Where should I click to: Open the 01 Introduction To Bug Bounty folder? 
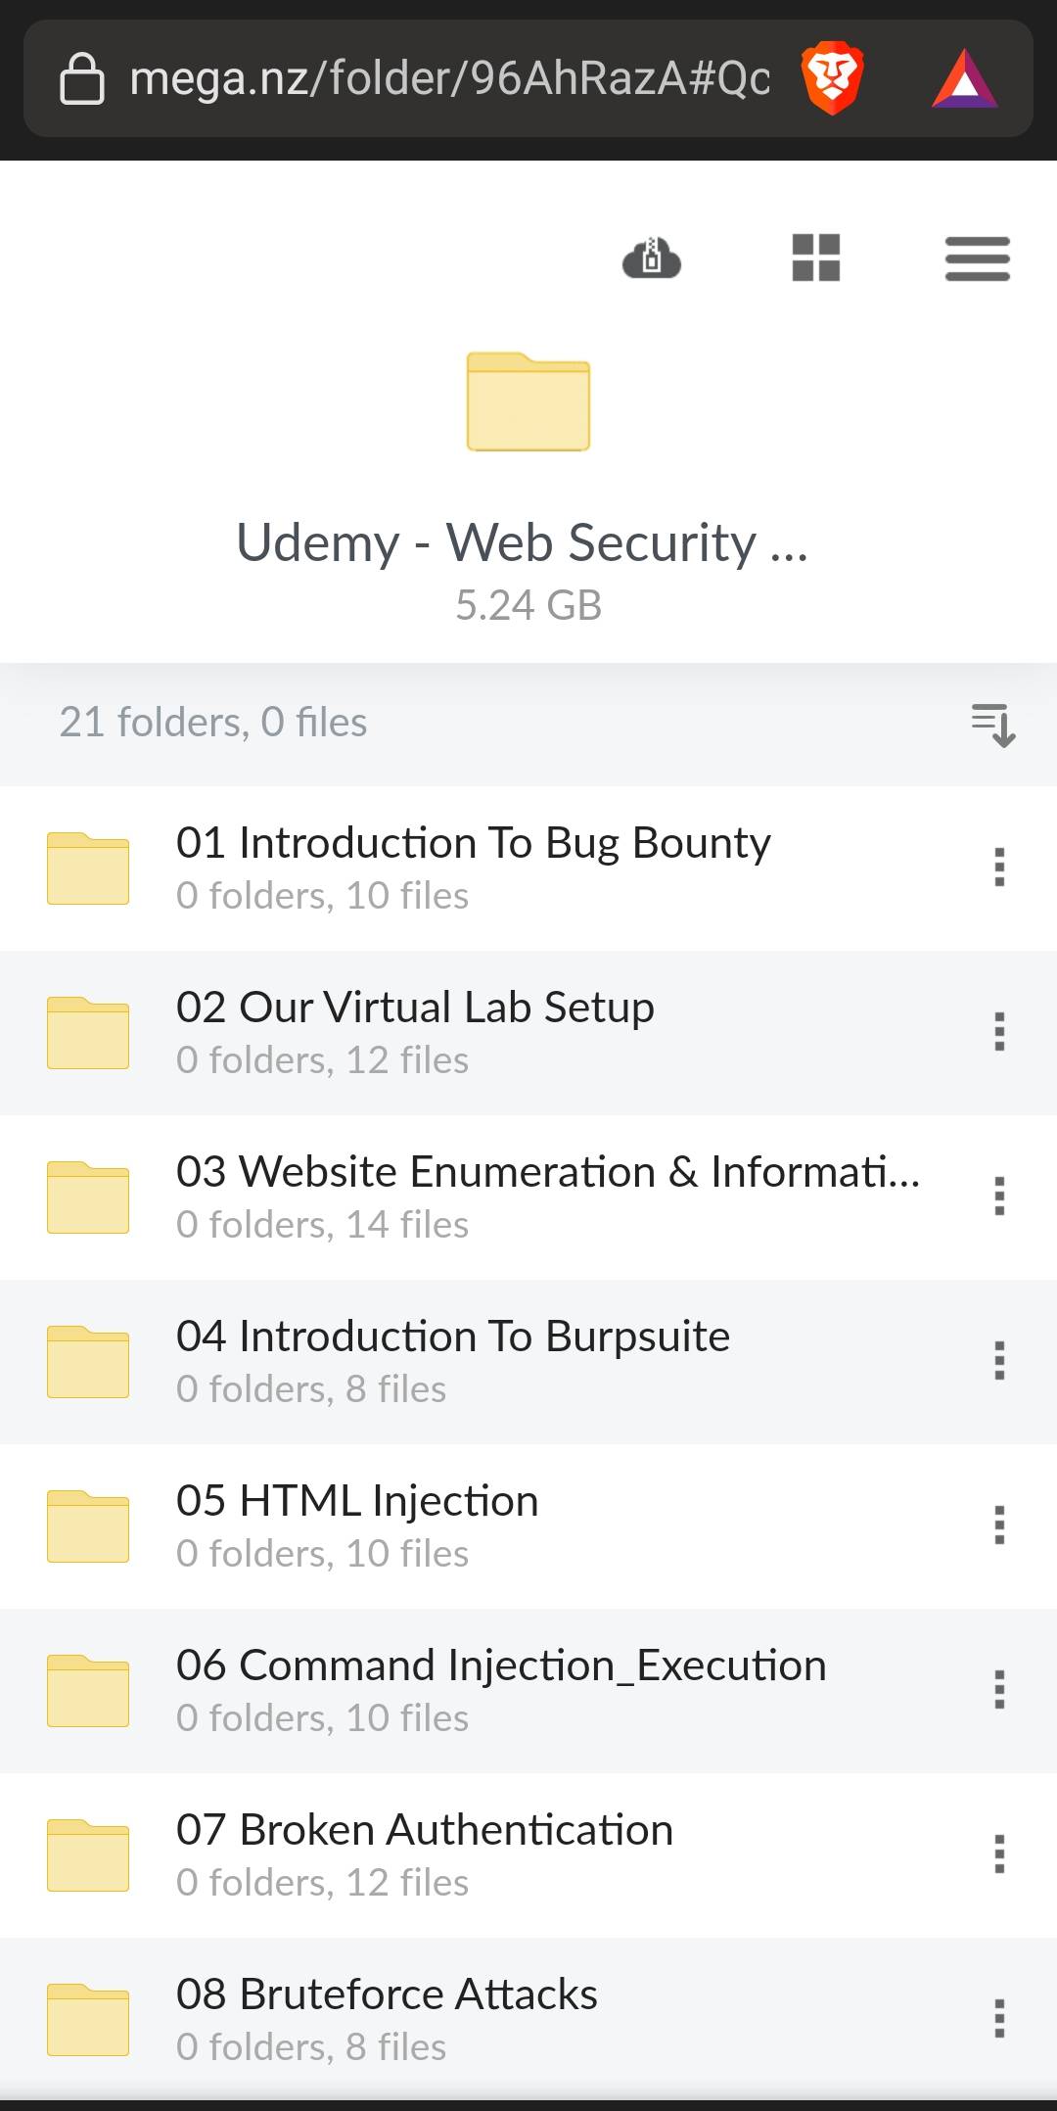point(473,866)
